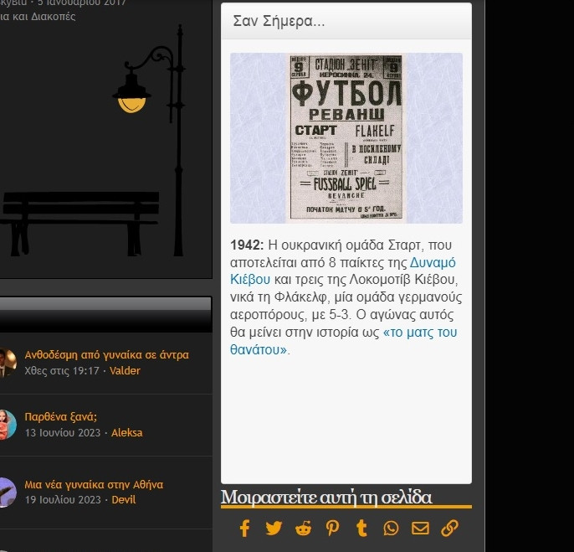Click the date 13 Ιουνίου 2023
This screenshot has height=552, width=574.
click(x=63, y=432)
